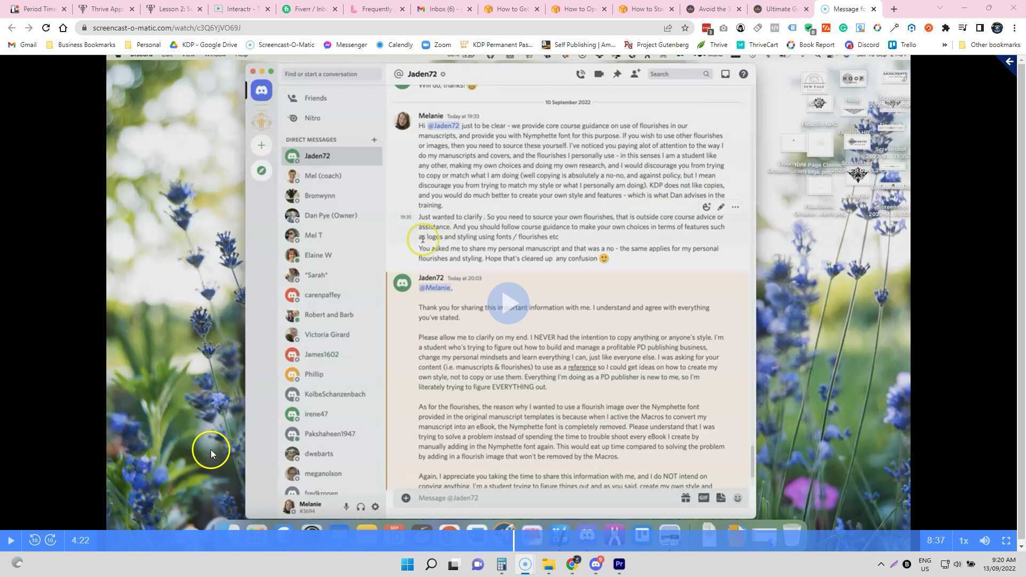Expand the hidden bookmarks chevron
This screenshot has height=577, width=1026.
[x=944, y=45]
